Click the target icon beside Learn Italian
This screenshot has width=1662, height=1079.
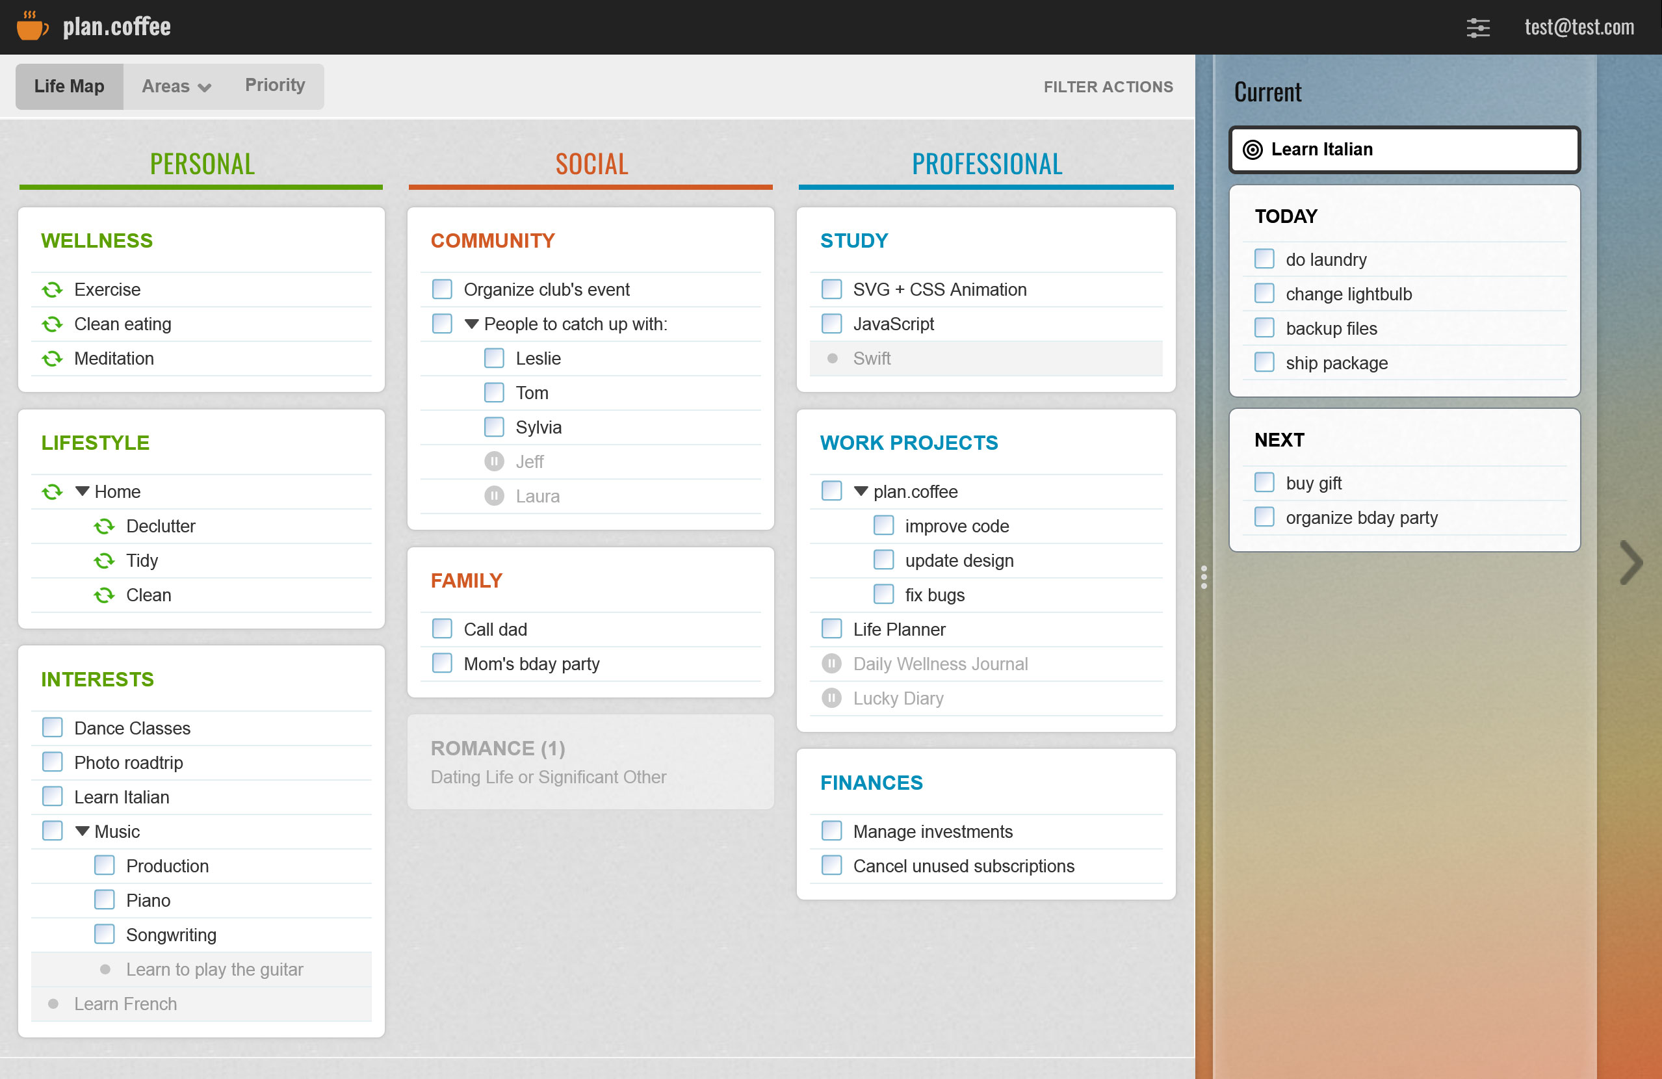pyautogui.click(x=1253, y=149)
